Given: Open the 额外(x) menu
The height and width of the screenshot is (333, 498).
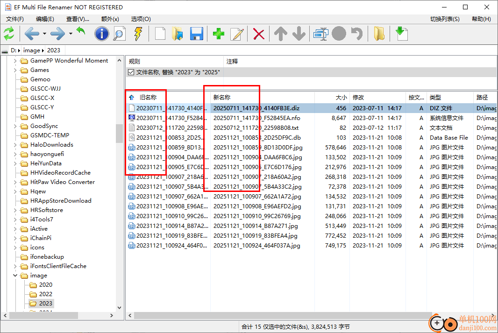Looking at the screenshot, I should coord(110,19).
